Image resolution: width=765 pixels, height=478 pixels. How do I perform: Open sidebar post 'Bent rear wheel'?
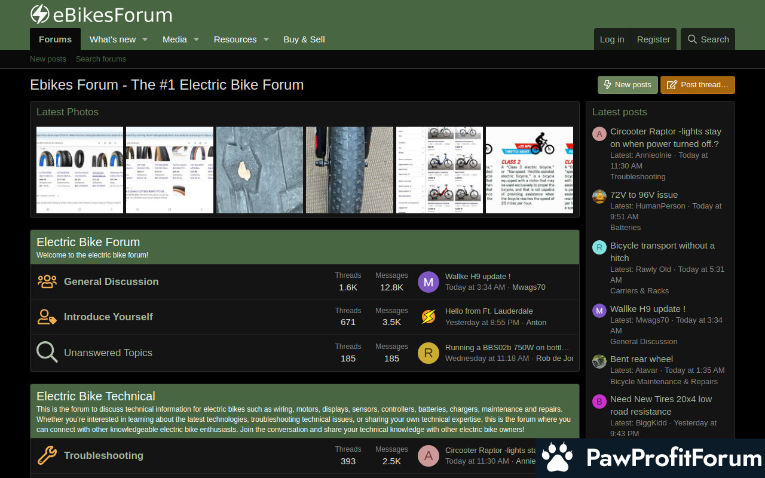pos(641,359)
